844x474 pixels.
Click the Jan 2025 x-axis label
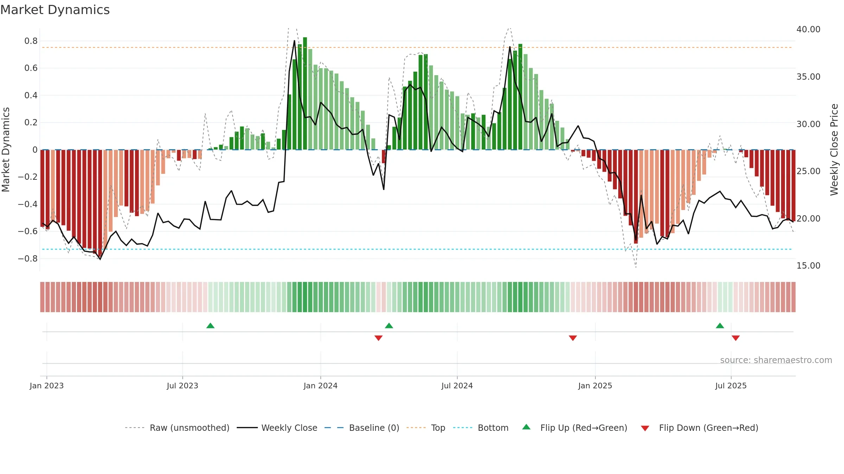click(595, 386)
